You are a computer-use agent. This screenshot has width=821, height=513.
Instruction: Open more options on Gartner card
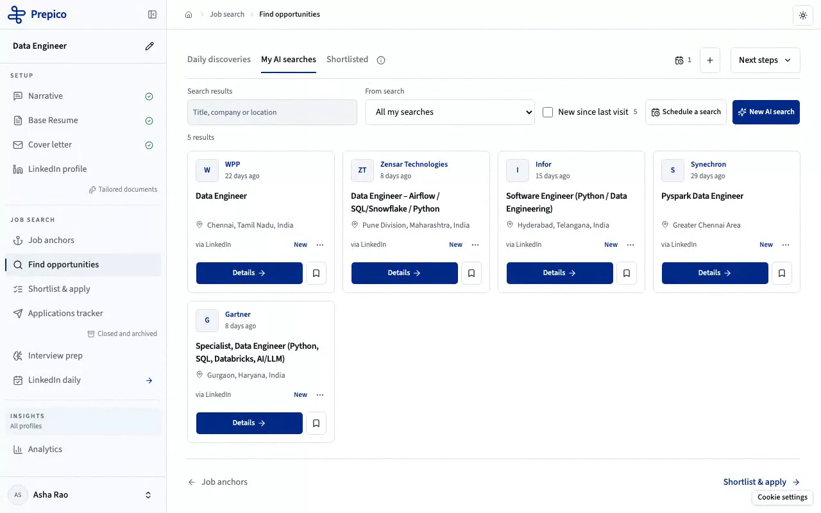pos(320,395)
